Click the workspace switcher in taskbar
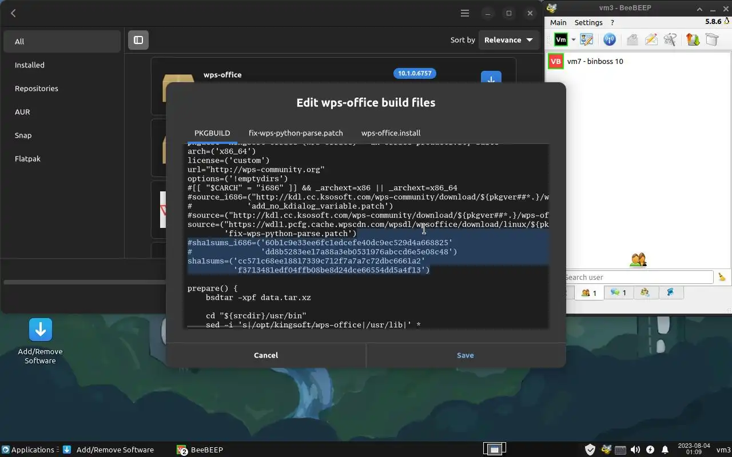Viewport: 732px width, 457px height. coord(495,449)
